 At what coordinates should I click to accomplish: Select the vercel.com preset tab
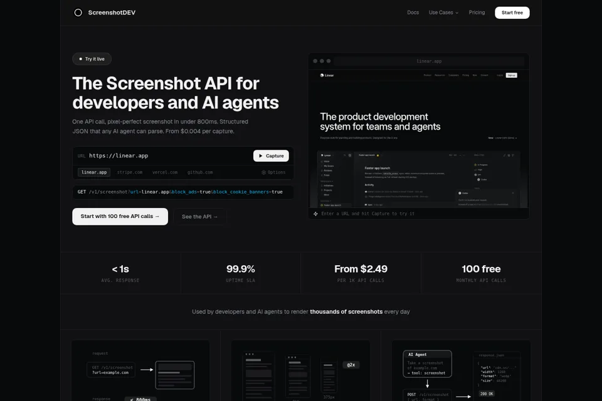point(165,172)
